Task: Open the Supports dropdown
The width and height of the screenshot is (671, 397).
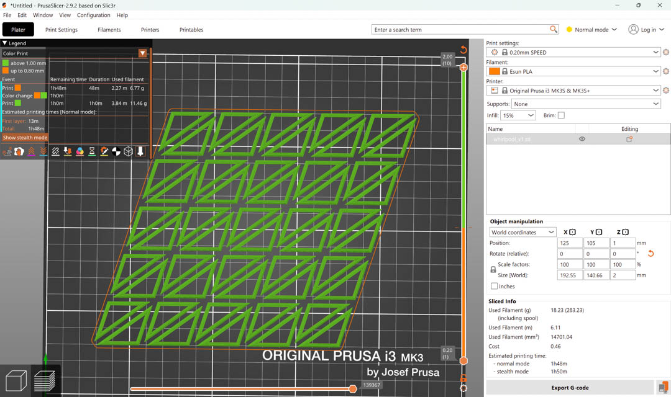Action: (x=587, y=104)
